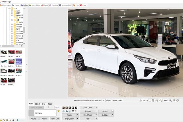Click the full screen view icon
The height and width of the screenshot is (122, 183).
153,101
